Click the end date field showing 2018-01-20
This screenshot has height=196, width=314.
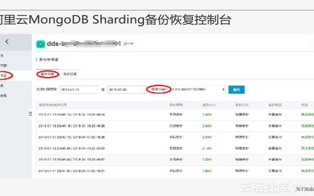[126, 90]
